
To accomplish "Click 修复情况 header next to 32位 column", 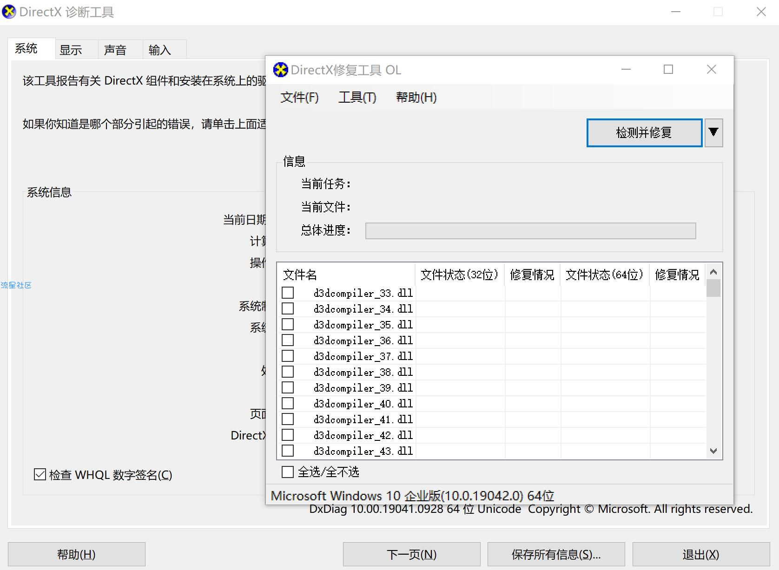I will pos(532,275).
